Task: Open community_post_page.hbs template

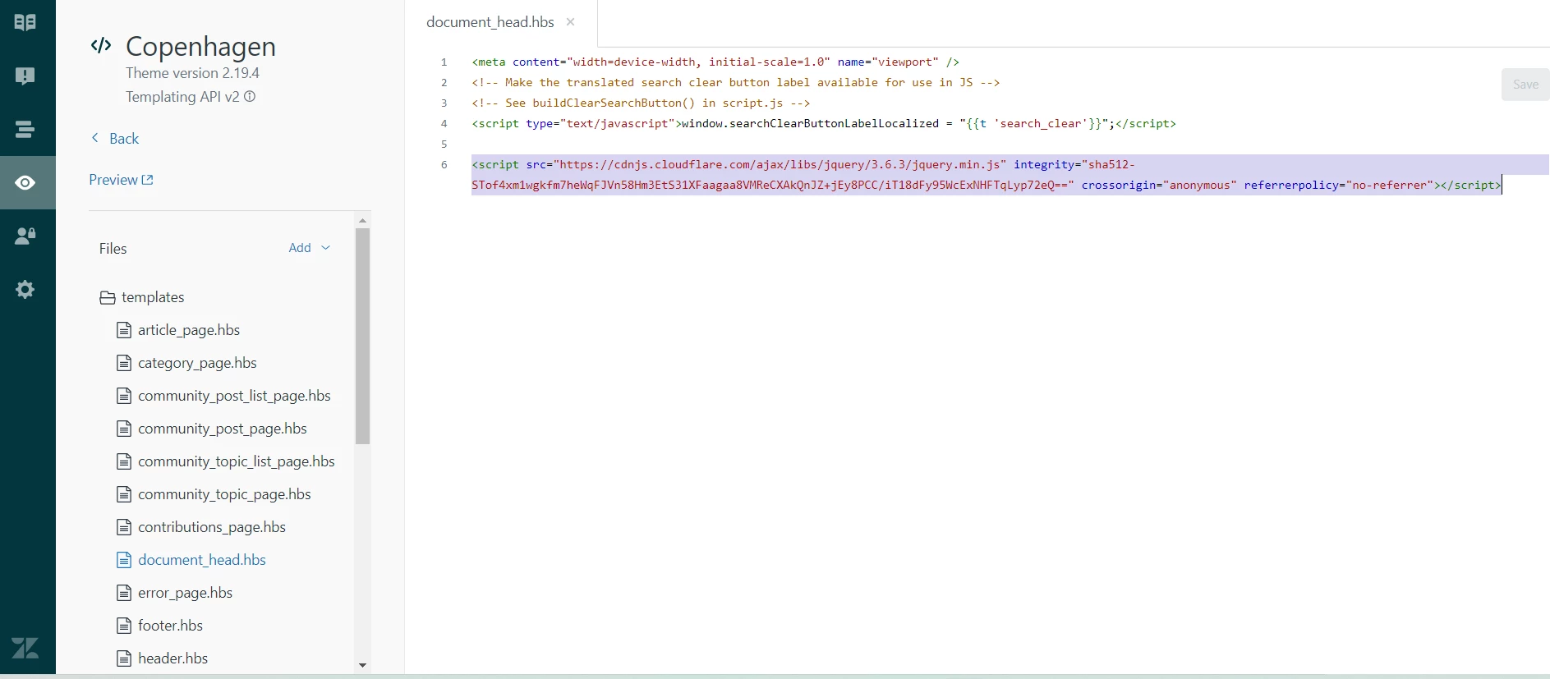Action: pyautogui.click(x=223, y=429)
